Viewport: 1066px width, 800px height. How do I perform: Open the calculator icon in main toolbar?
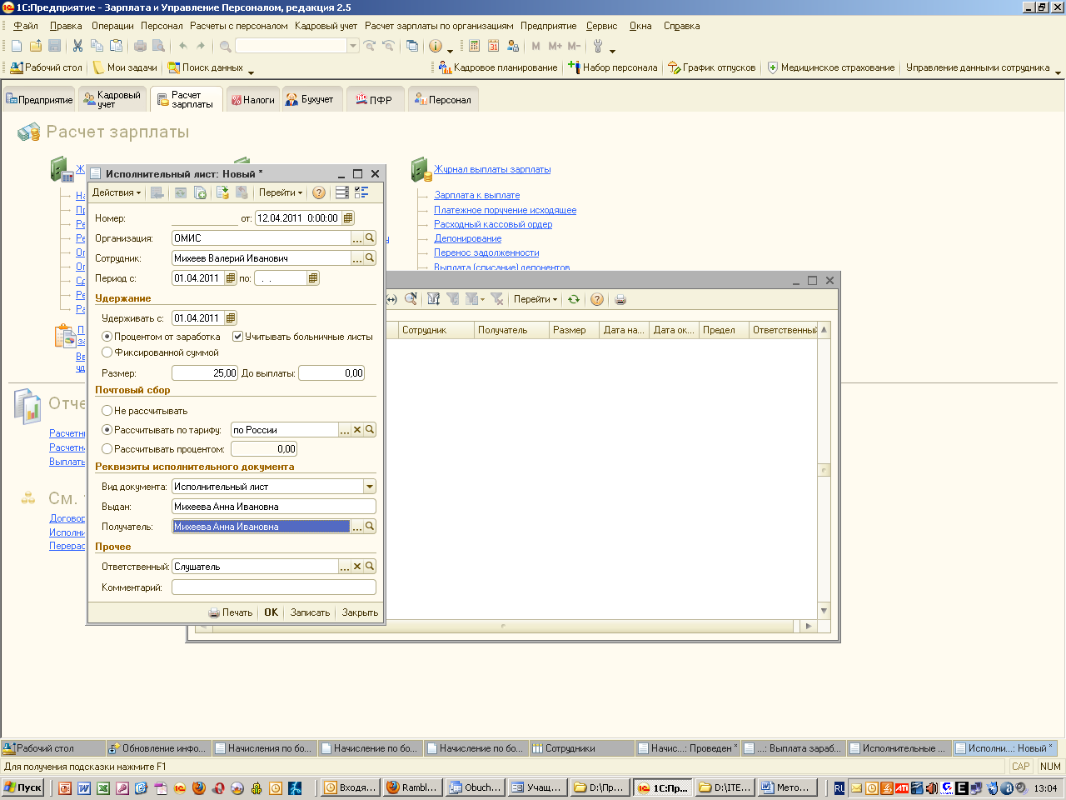coord(474,46)
